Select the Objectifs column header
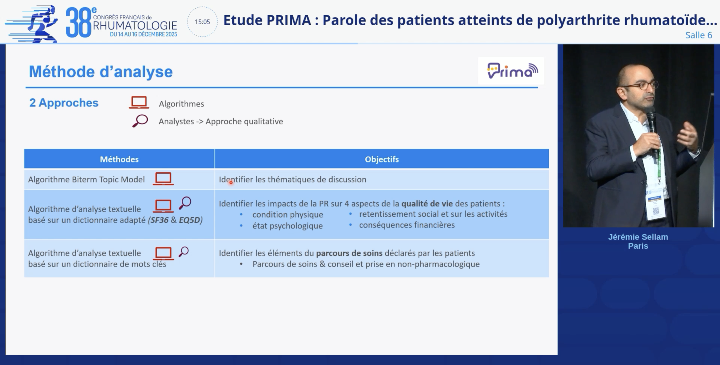 pyautogui.click(x=382, y=159)
